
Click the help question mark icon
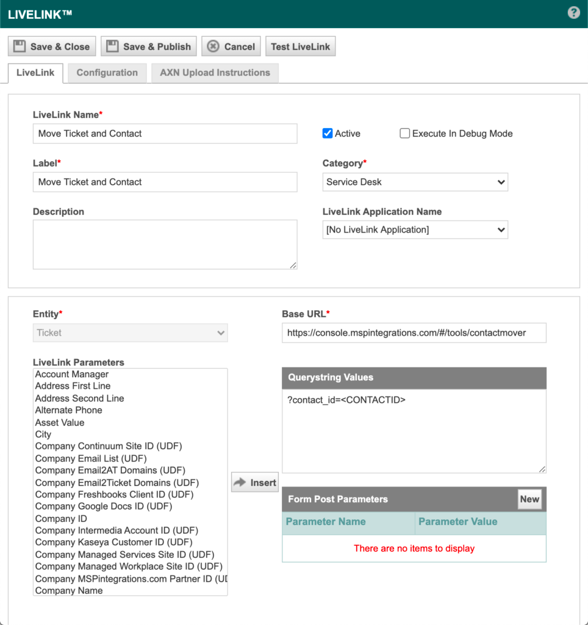(573, 13)
